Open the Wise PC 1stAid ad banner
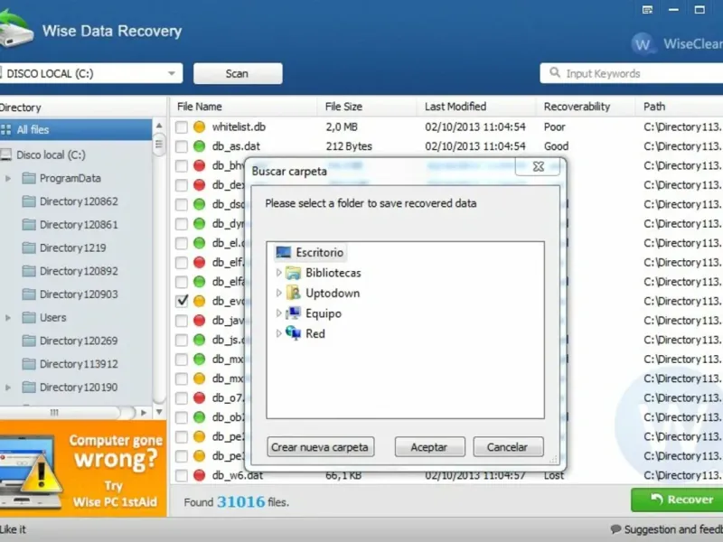This screenshot has width=723, height=542. click(x=83, y=469)
